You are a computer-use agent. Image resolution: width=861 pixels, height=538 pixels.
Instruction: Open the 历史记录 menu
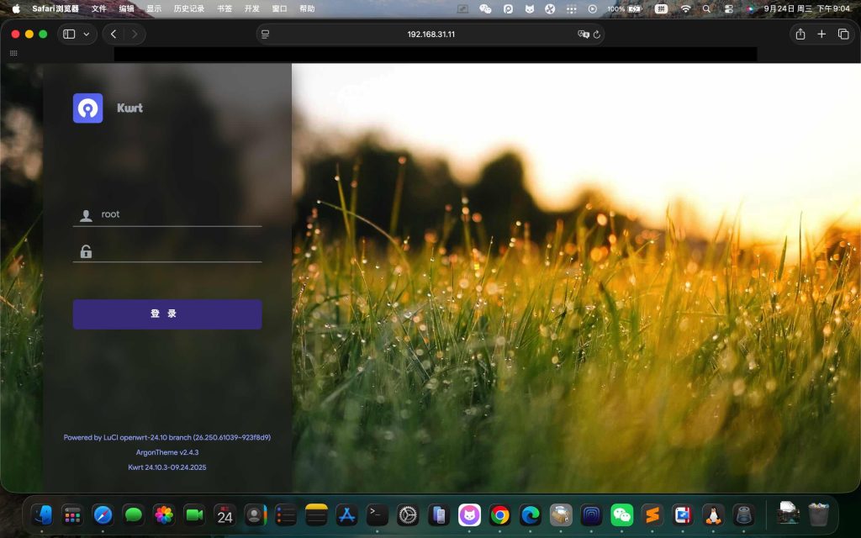coord(188,8)
